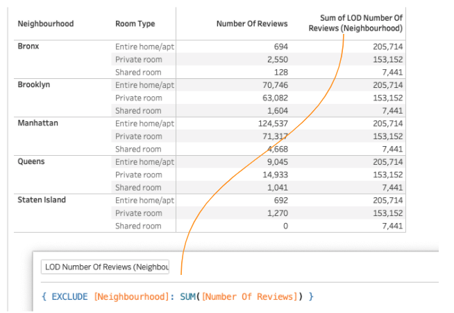This screenshot has width=454, height=313.
Task: Click the Brooklyn neighbourhood row label
Action: [33, 84]
